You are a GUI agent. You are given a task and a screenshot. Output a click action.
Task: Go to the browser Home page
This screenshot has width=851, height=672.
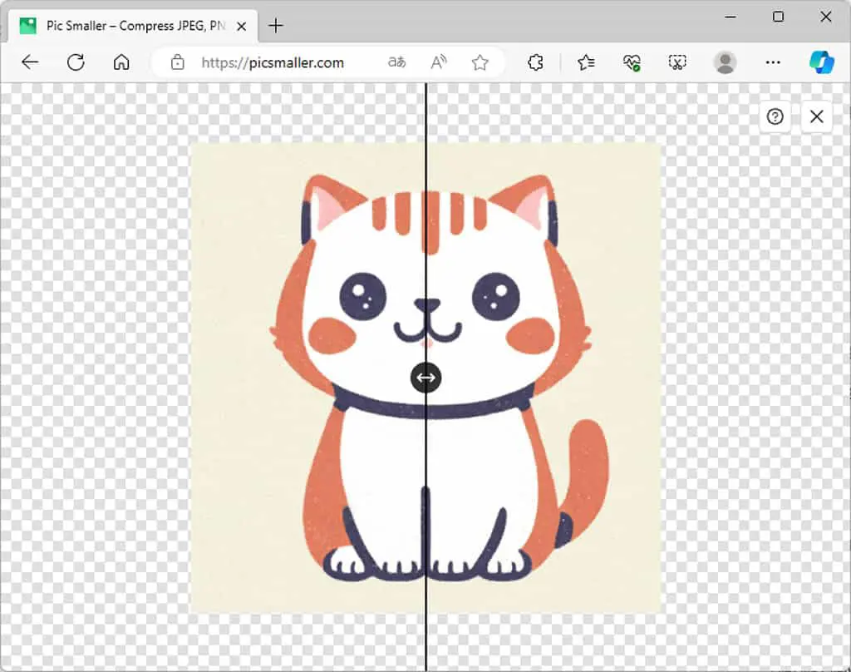[x=121, y=62]
